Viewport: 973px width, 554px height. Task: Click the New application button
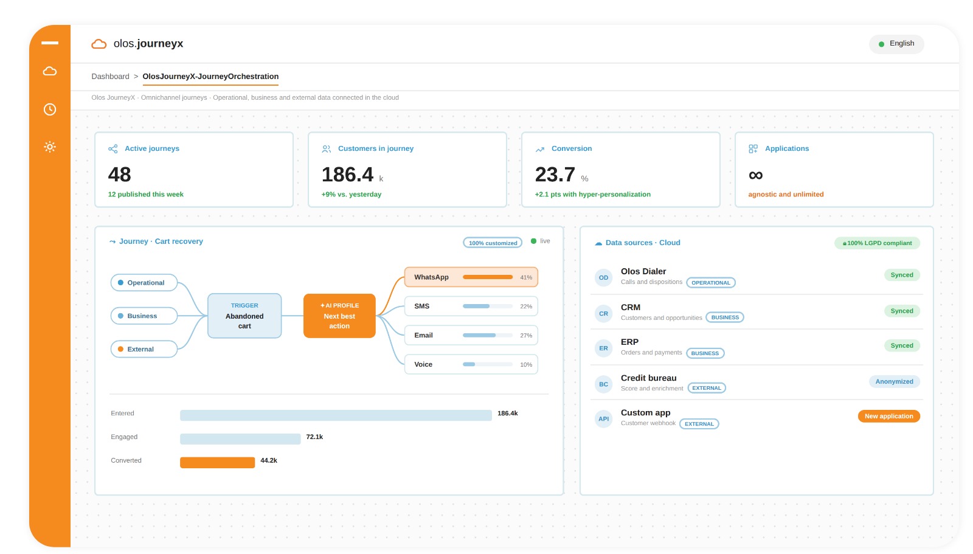click(x=888, y=417)
